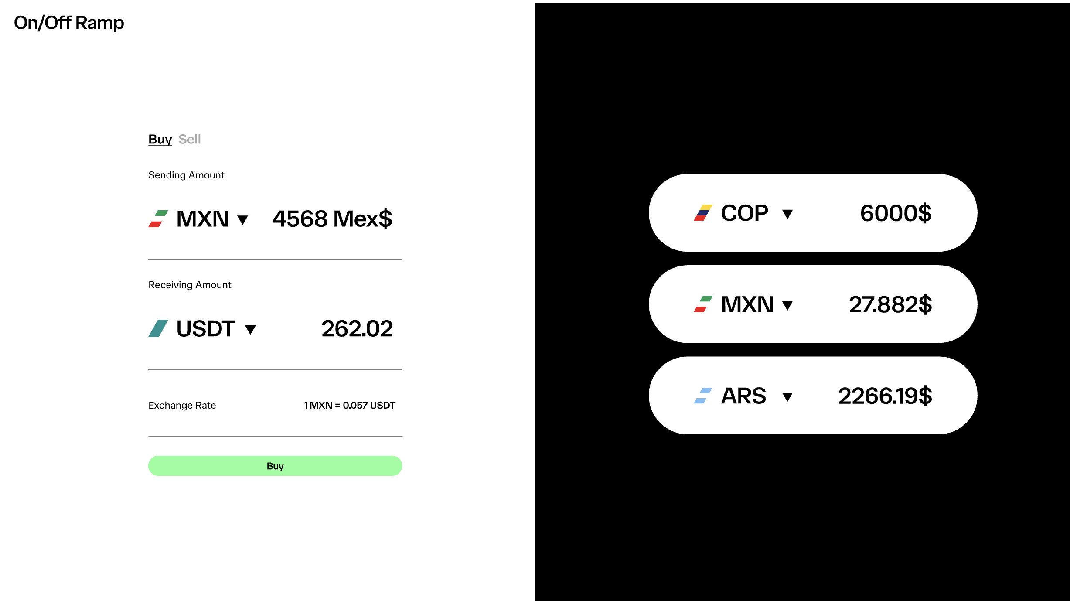This screenshot has width=1070, height=601.
Task: Edit the 4568 Mex$ sending amount field
Action: [x=332, y=219]
